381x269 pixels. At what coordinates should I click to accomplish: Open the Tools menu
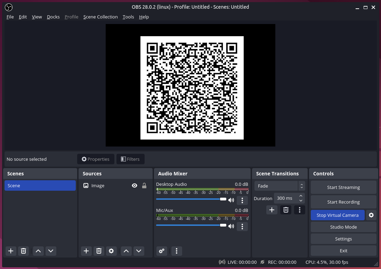click(x=128, y=17)
